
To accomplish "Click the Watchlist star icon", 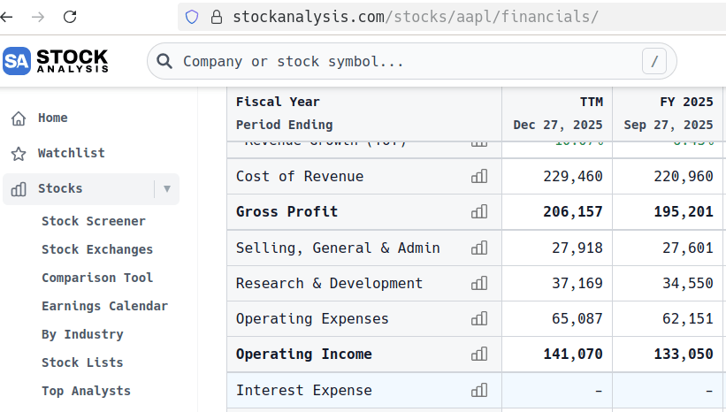I will tap(19, 154).
